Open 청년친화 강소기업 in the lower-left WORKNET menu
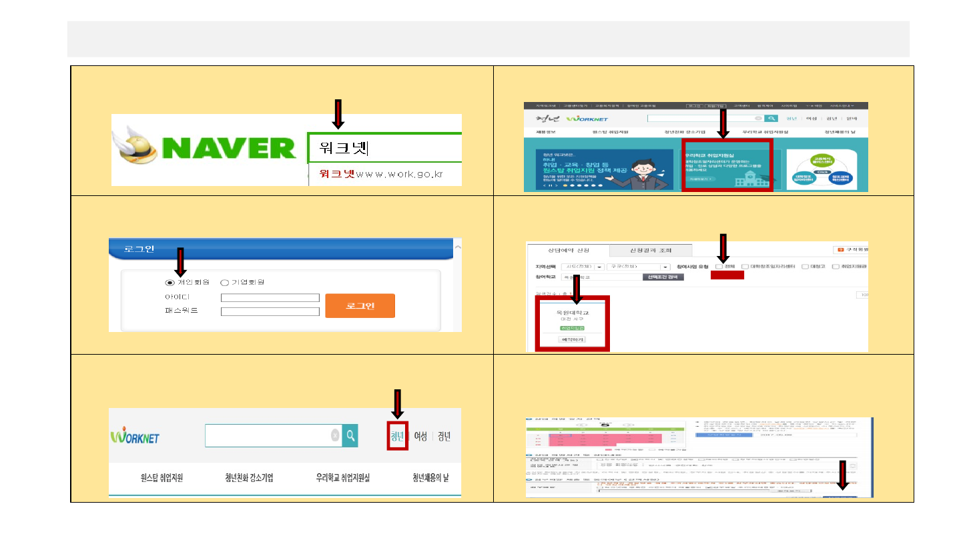The image size is (961, 540). point(249,478)
